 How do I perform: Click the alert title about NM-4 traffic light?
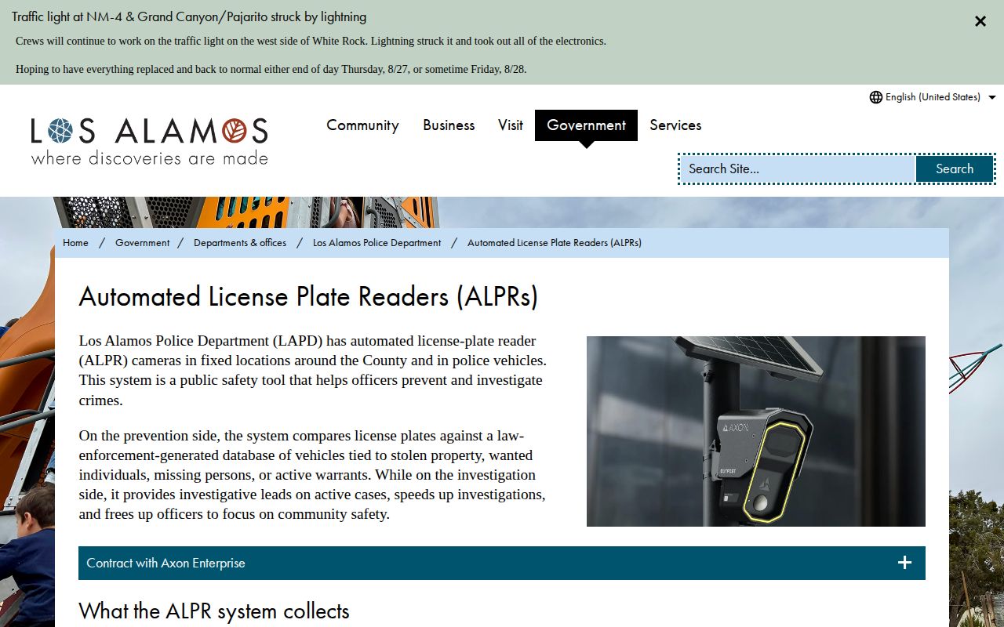pos(189,16)
